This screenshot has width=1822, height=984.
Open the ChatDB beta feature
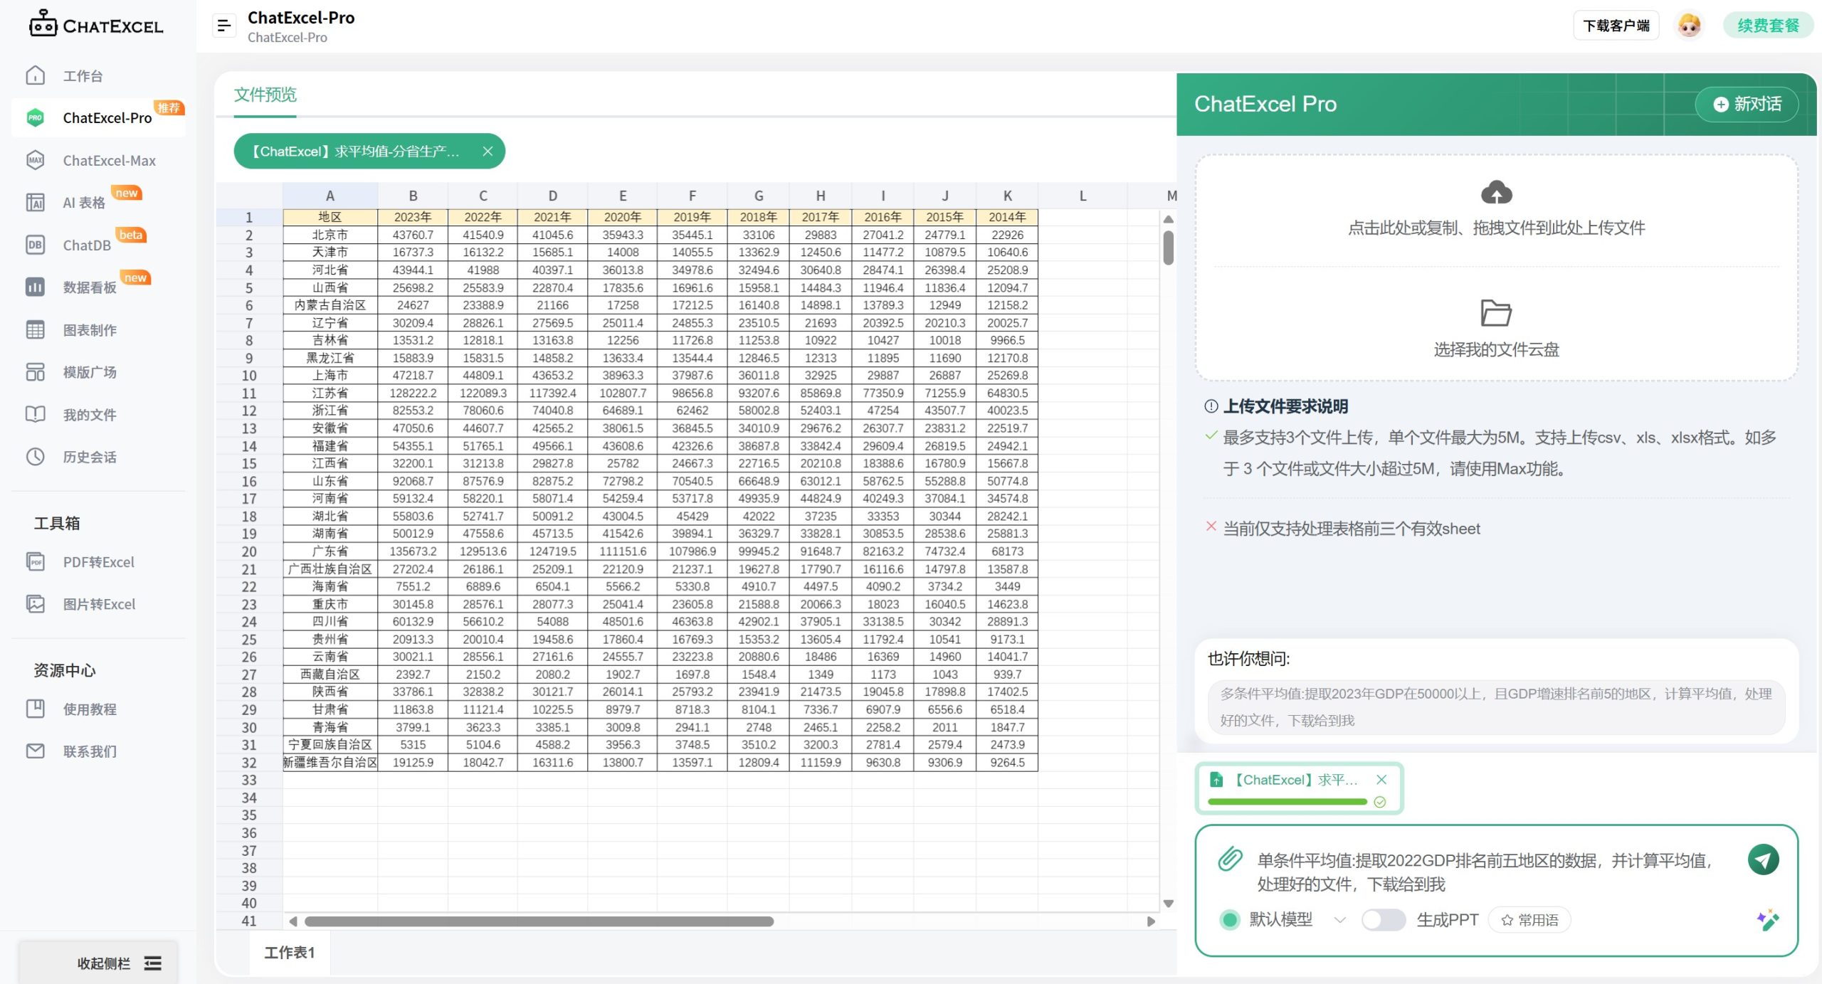pyautogui.click(x=85, y=244)
